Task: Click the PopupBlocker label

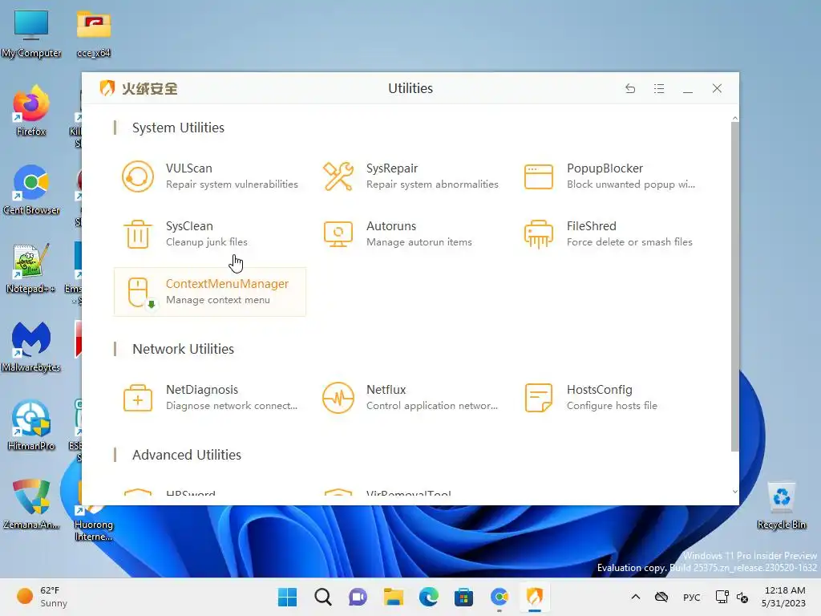Action: pyautogui.click(x=605, y=168)
